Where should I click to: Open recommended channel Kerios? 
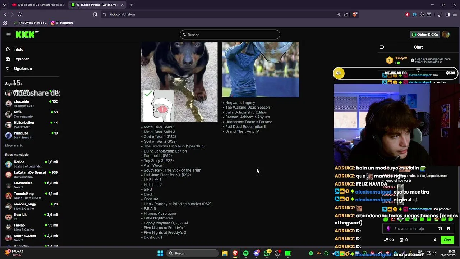32,164
